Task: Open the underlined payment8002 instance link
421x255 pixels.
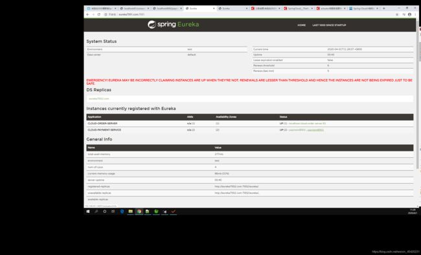Action: (x=315, y=130)
